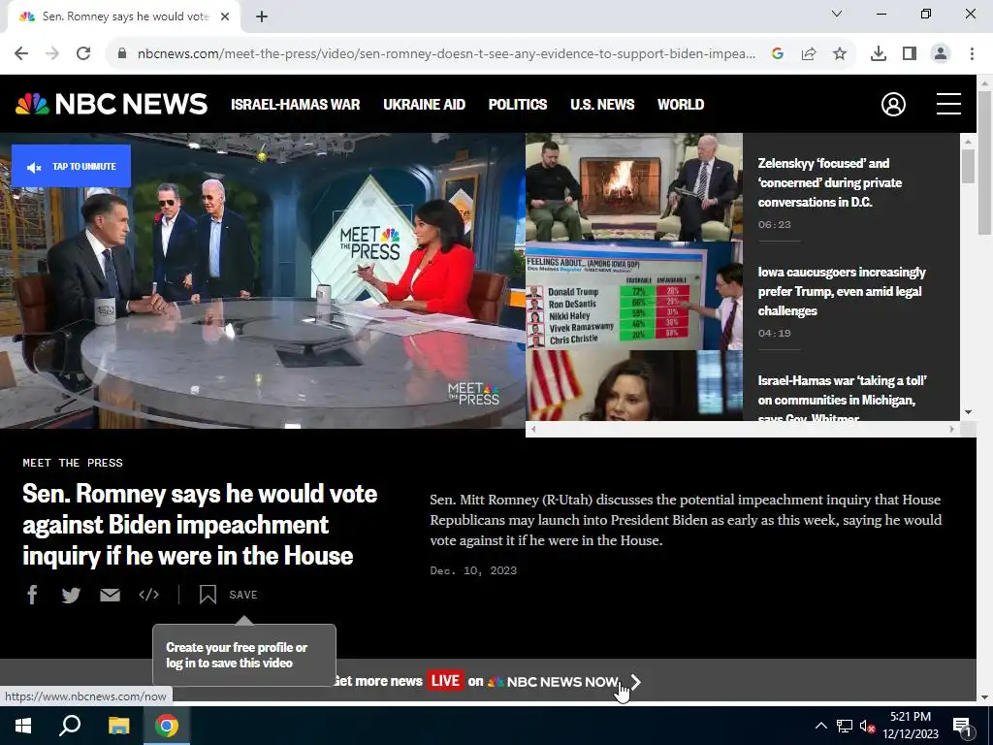The image size is (993, 745).
Task: Open the Chrome profile avatar
Action: click(x=941, y=54)
